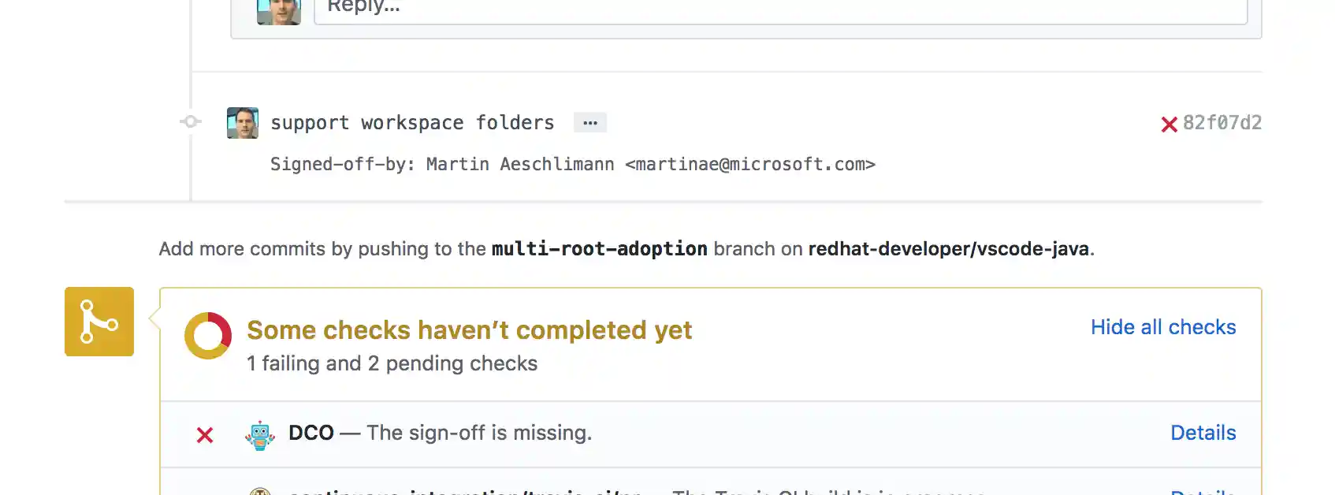Click the red X beside commit 82f07d2
The width and height of the screenshot is (1335, 495).
(1169, 125)
